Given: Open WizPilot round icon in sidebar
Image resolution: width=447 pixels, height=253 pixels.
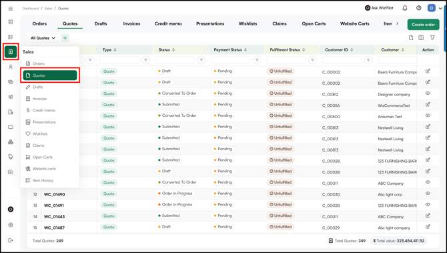Looking at the screenshot, I should point(11,210).
